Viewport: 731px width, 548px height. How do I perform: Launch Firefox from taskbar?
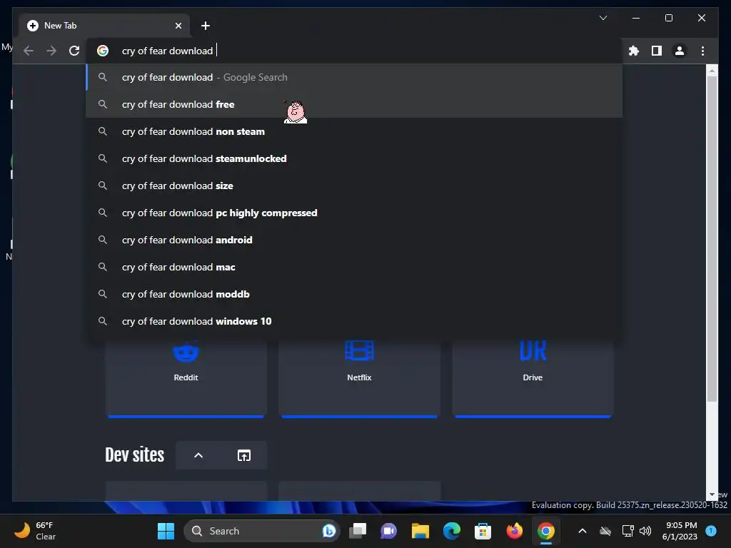coord(514,531)
